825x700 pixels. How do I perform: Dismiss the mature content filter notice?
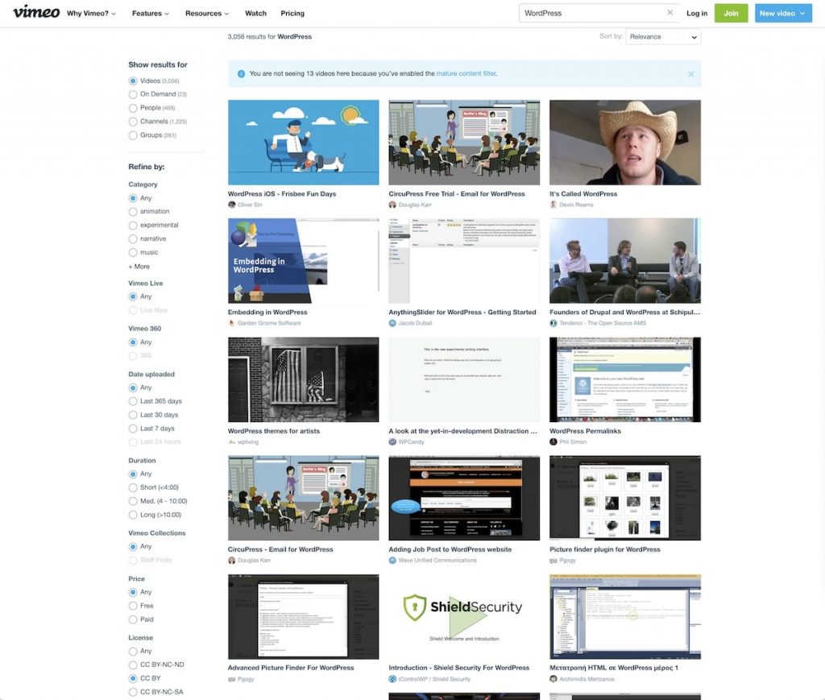[x=690, y=74]
